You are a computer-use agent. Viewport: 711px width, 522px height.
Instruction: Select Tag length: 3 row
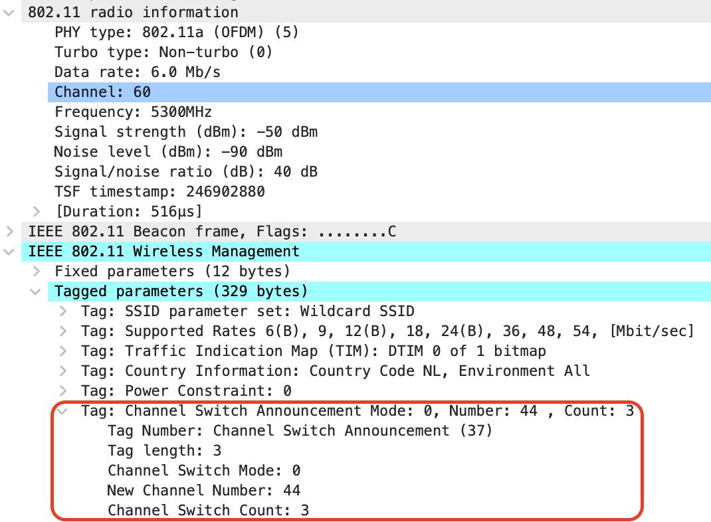click(164, 451)
